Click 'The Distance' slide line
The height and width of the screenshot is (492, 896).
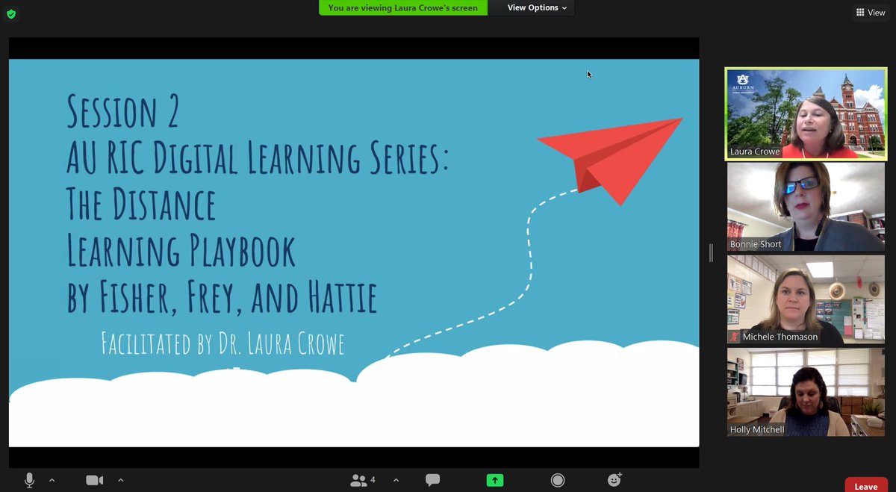[x=140, y=204]
